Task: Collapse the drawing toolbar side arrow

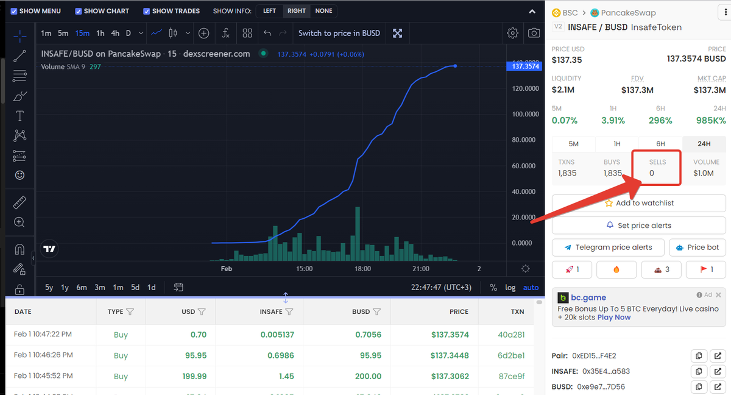Action: pos(33,258)
